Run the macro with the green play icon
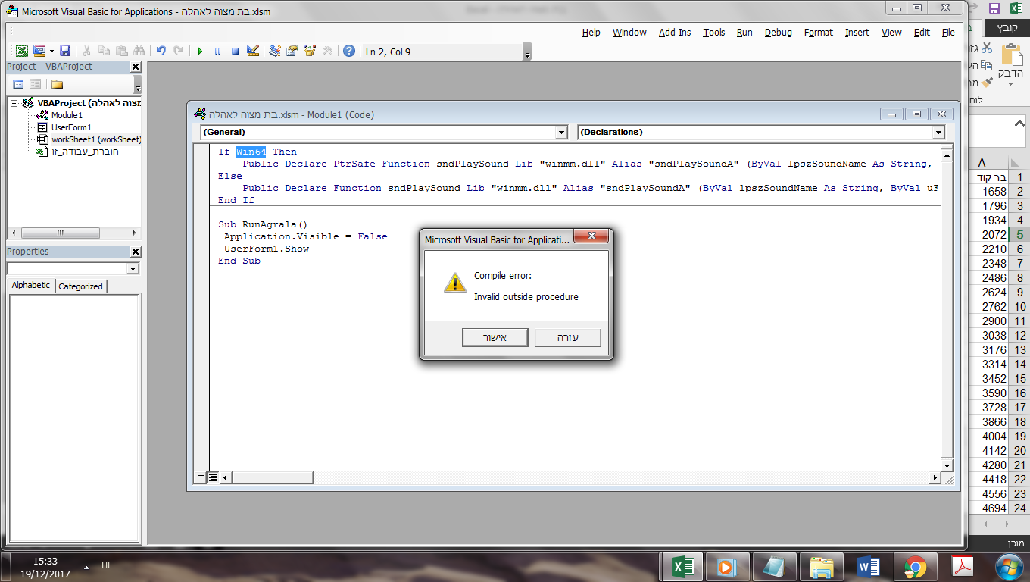Image resolution: width=1030 pixels, height=582 pixels. pyautogui.click(x=200, y=51)
